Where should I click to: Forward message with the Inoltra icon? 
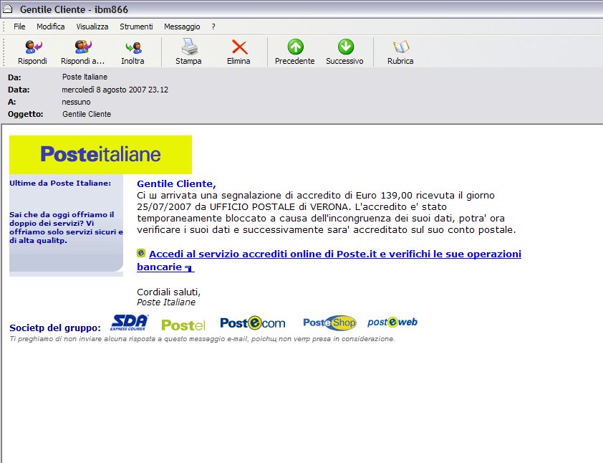132,52
